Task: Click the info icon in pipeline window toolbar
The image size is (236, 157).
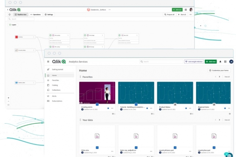Action: (x=10, y=15)
